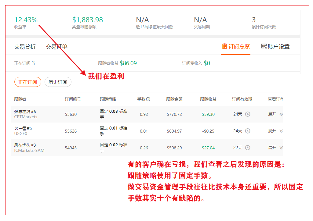313x221 pixels.
Task: Click chevron arrow in 54945 row
Action: [281, 148]
